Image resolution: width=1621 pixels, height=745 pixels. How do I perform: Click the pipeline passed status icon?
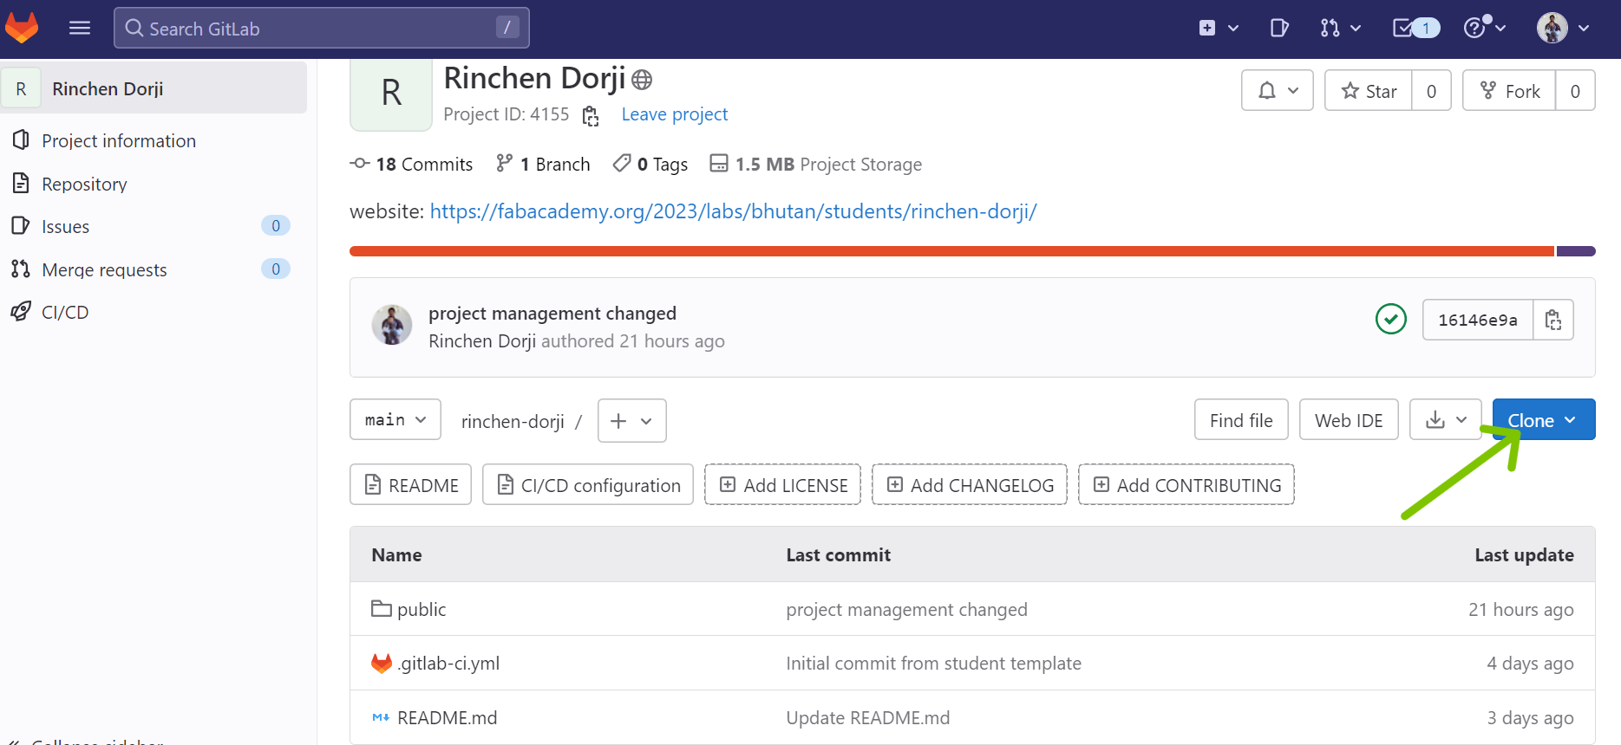1390,319
